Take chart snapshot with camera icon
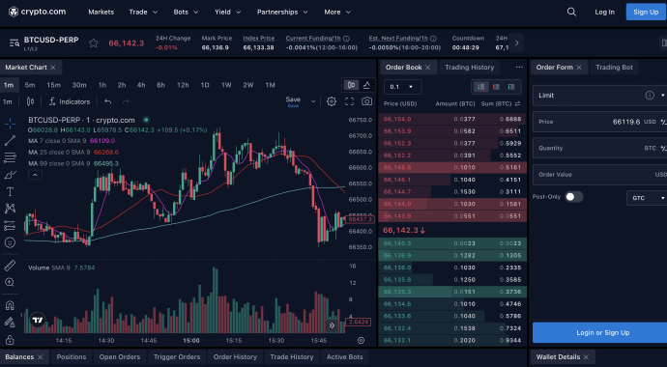The width and height of the screenshot is (667, 367). (x=366, y=101)
